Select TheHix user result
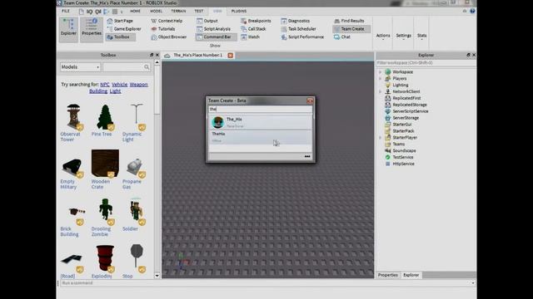 tap(260, 137)
